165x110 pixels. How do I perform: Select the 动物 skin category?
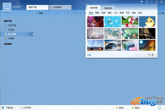(x=109, y=13)
